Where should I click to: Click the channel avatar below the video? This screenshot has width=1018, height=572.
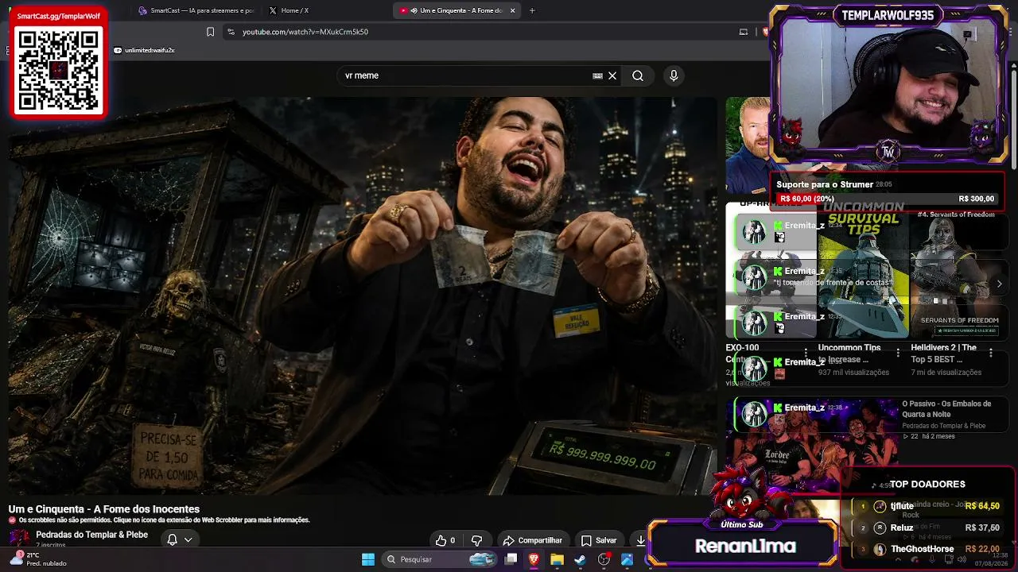pos(19,538)
